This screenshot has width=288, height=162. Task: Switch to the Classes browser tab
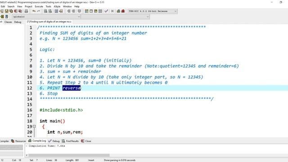click(x=8, y=22)
